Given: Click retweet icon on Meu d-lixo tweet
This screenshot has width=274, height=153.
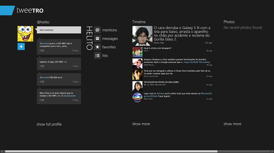Looking at the screenshot, I should pyautogui.click(x=43, y=100).
